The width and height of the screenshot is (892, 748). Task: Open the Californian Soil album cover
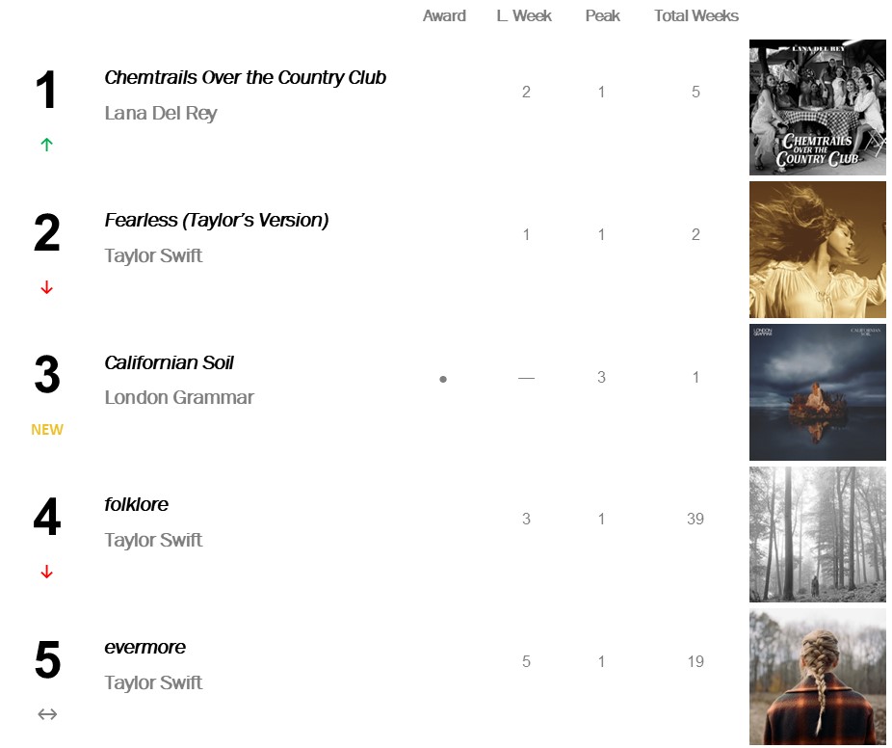[817, 392]
